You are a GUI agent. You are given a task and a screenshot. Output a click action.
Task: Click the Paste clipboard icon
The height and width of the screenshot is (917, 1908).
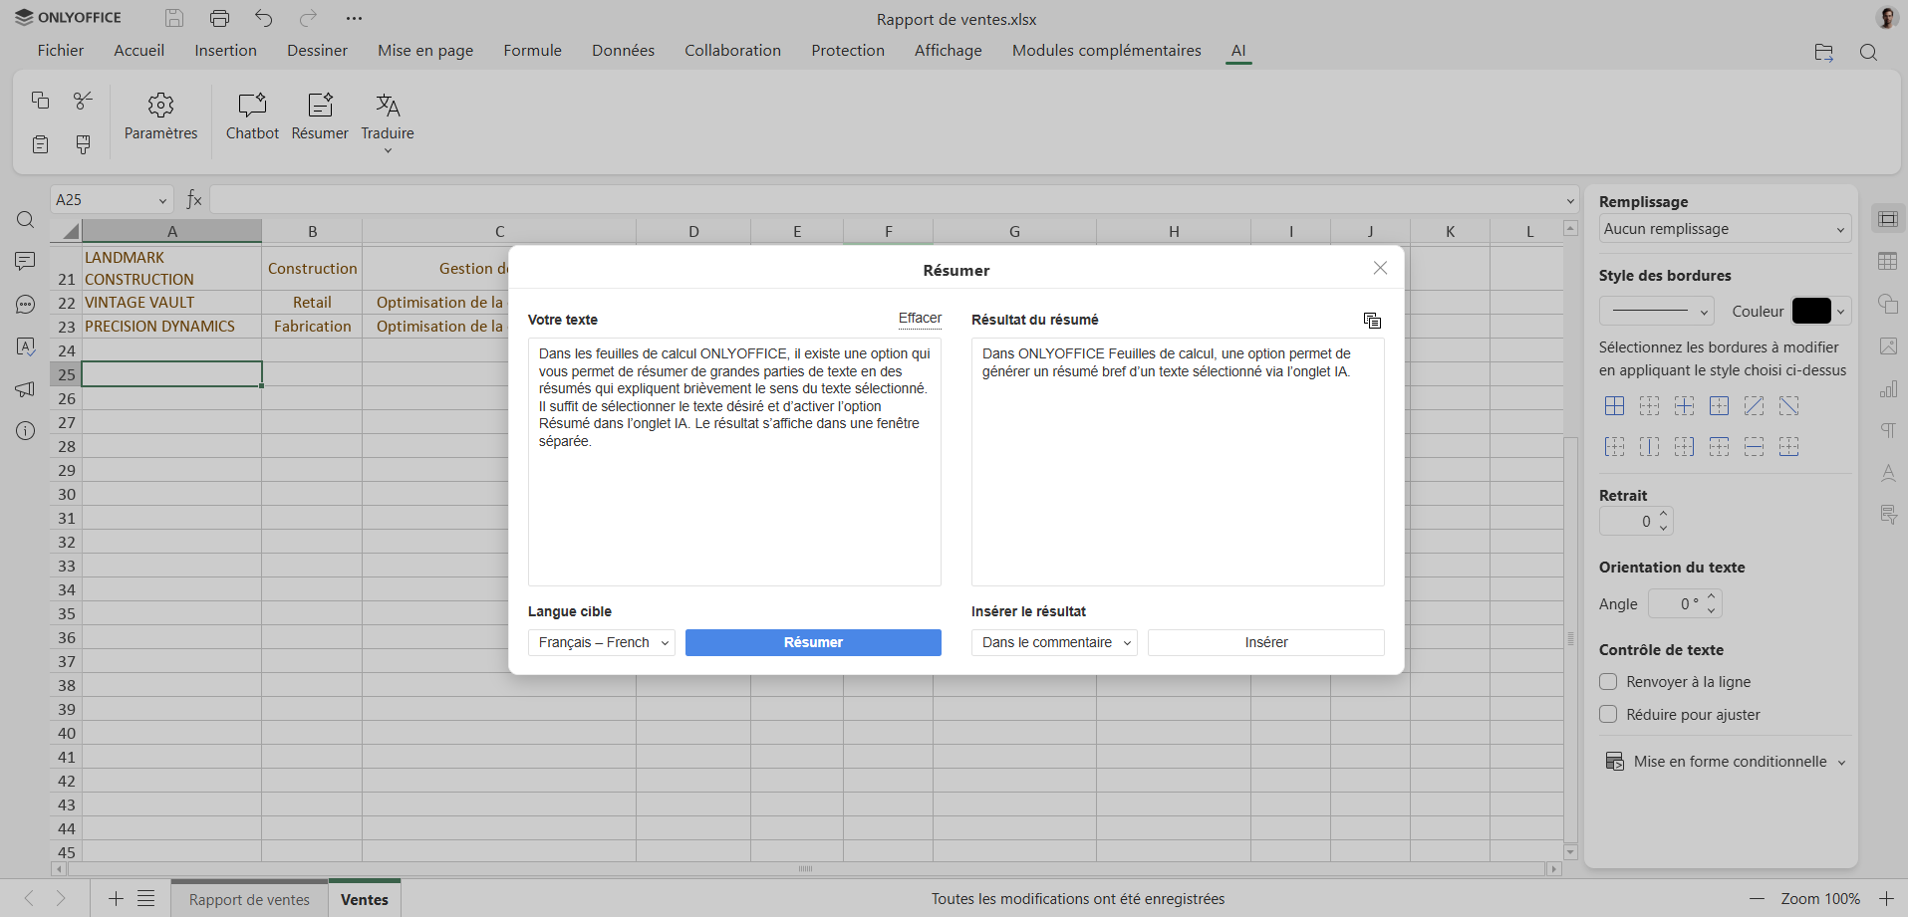[40, 144]
